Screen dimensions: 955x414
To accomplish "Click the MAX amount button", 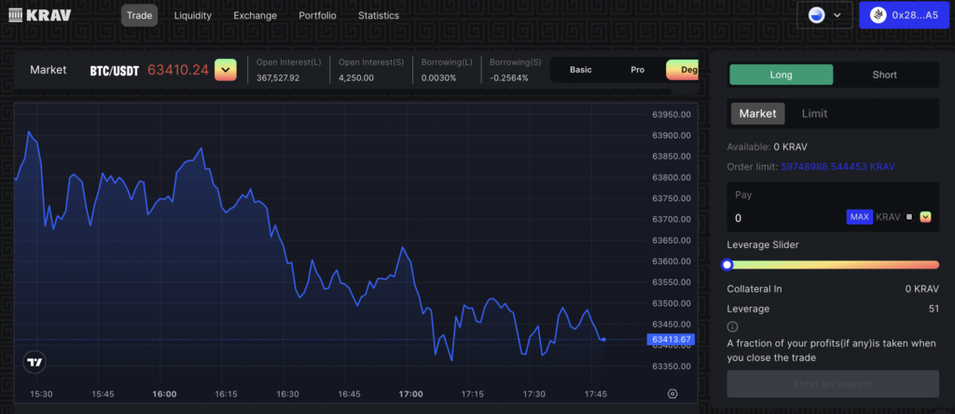I will pyautogui.click(x=859, y=216).
